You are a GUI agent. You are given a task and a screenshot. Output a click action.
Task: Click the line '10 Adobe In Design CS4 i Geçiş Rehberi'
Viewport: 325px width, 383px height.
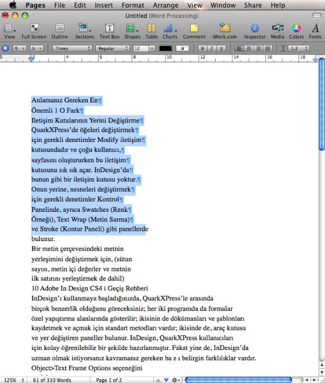click(x=89, y=289)
